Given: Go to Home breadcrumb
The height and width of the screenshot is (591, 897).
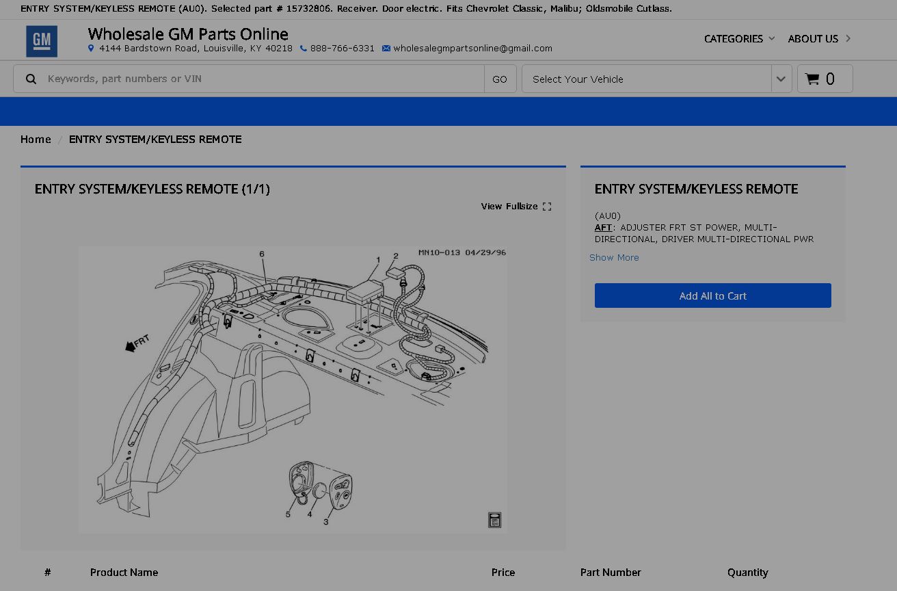Looking at the screenshot, I should (36, 140).
